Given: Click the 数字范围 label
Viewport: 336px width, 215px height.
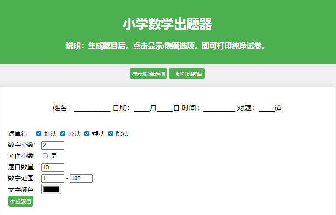Looking at the screenshot, I should pos(21,178).
